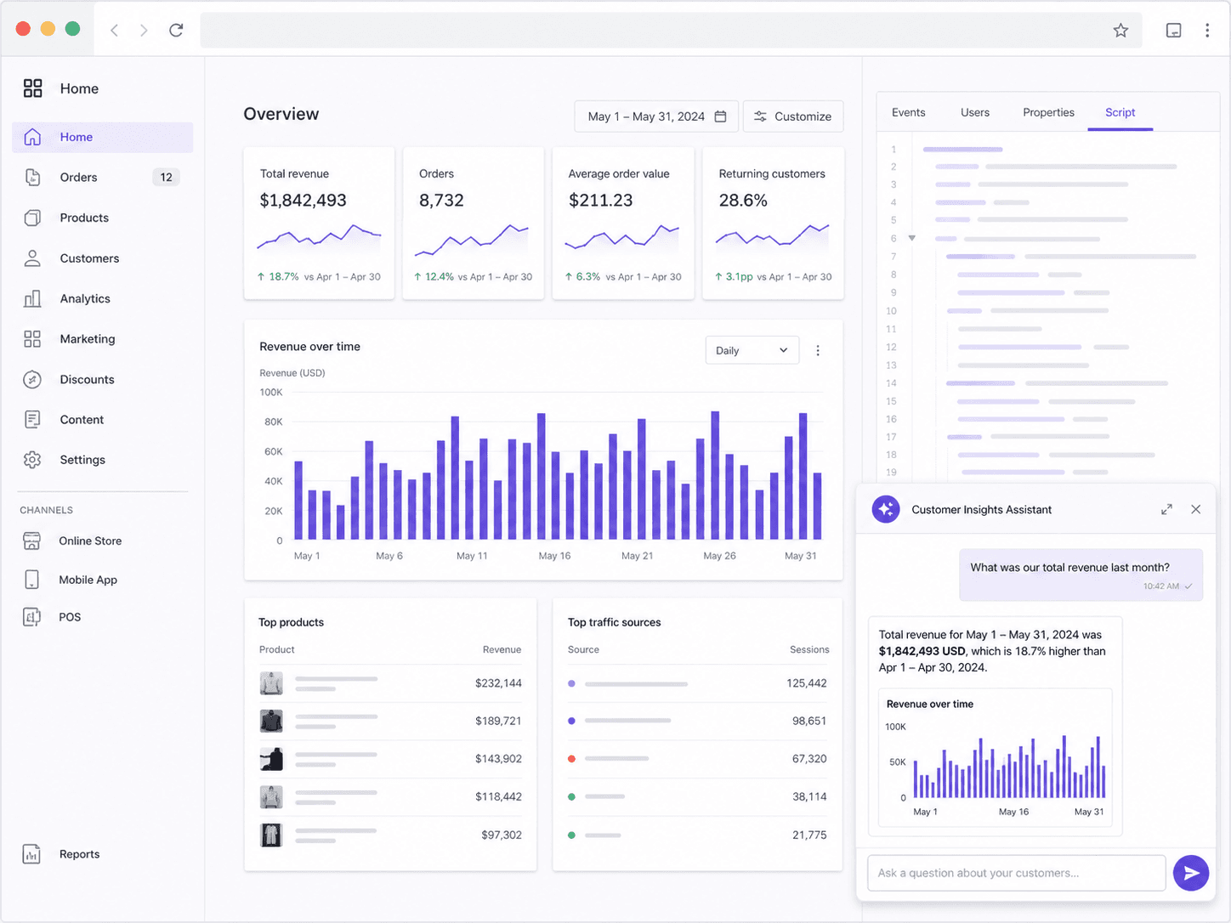Click the Marketing grid icon
The image size is (1231, 923).
pos(32,339)
